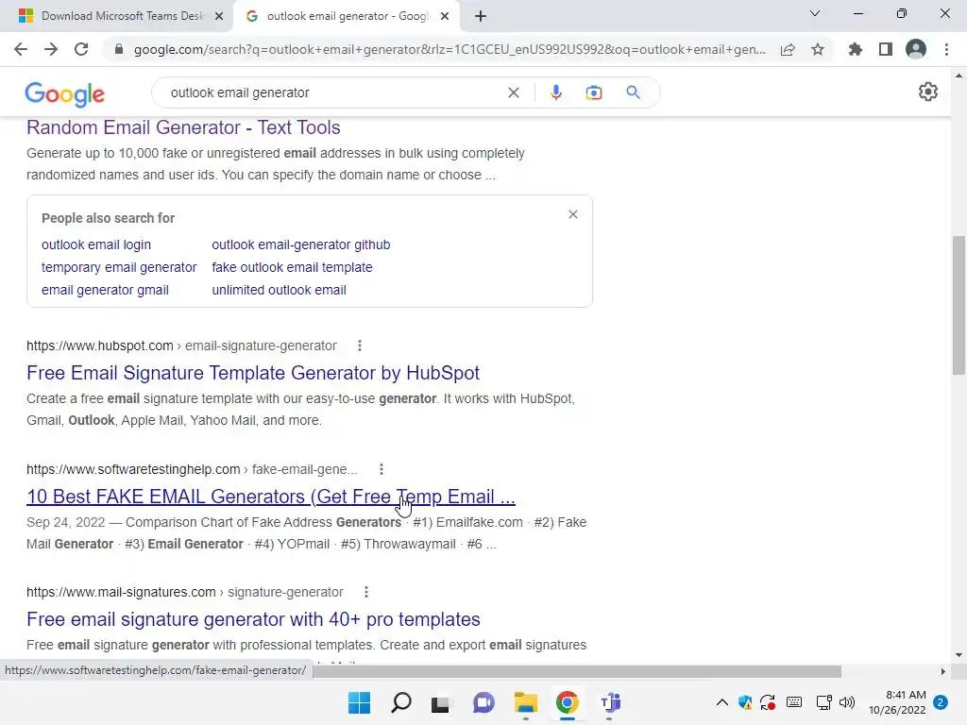
Task: Click the Chrome icon on taskbar
Action: pyautogui.click(x=567, y=702)
